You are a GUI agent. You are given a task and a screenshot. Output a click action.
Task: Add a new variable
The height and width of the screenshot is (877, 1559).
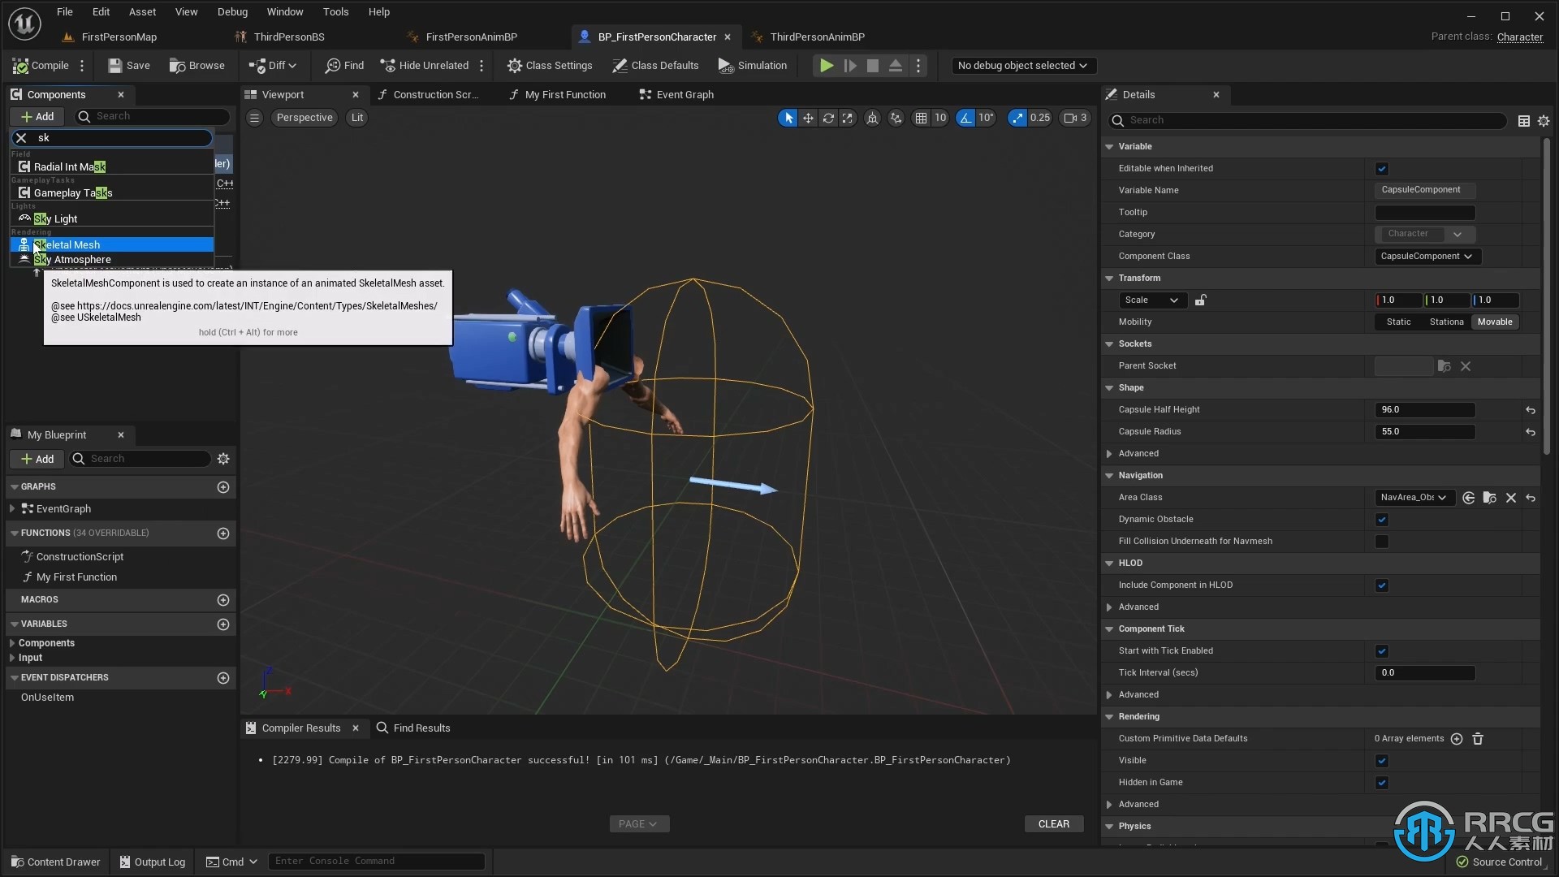pos(223,624)
